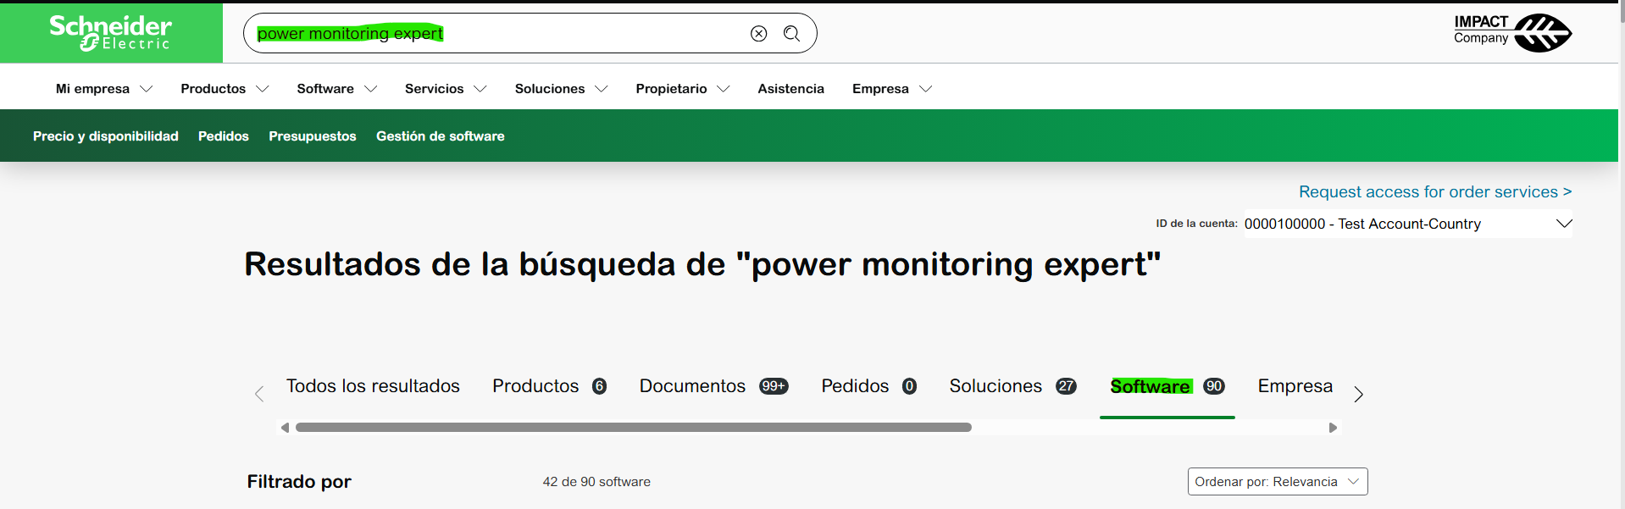Screen dimensions: 1625x509
Task: Clear the search field text
Action: tap(758, 33)
